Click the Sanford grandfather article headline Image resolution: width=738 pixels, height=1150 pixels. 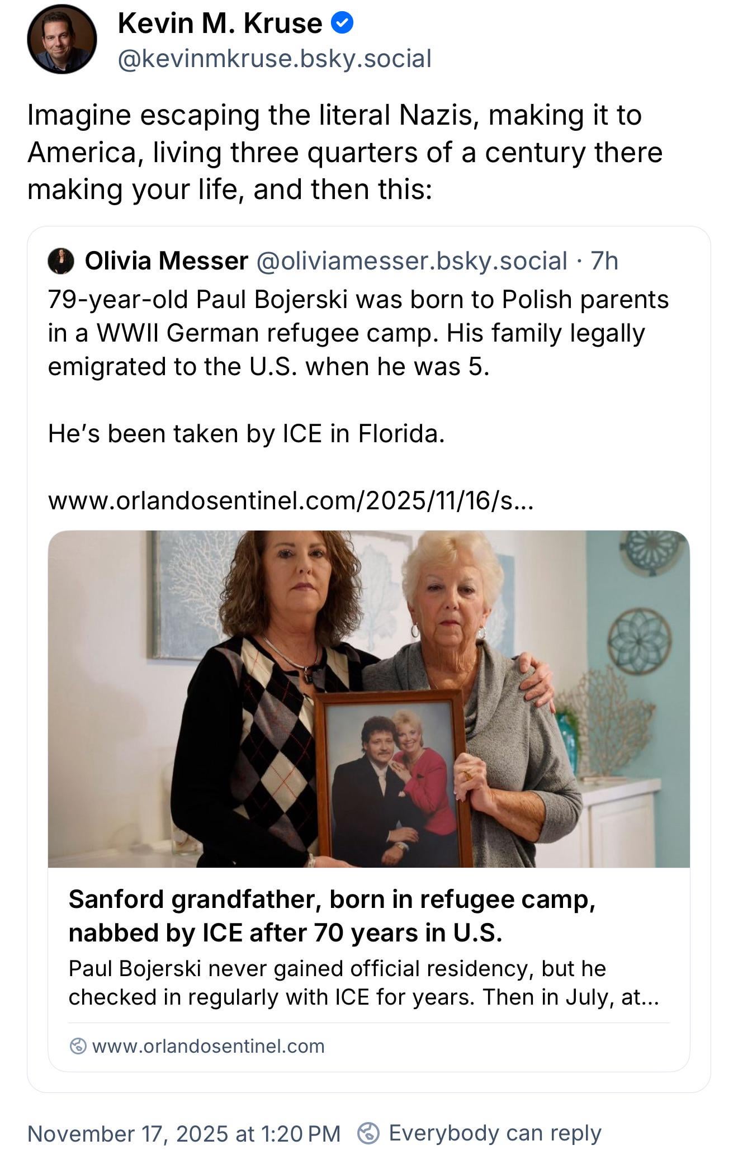(x=332, y=915)
